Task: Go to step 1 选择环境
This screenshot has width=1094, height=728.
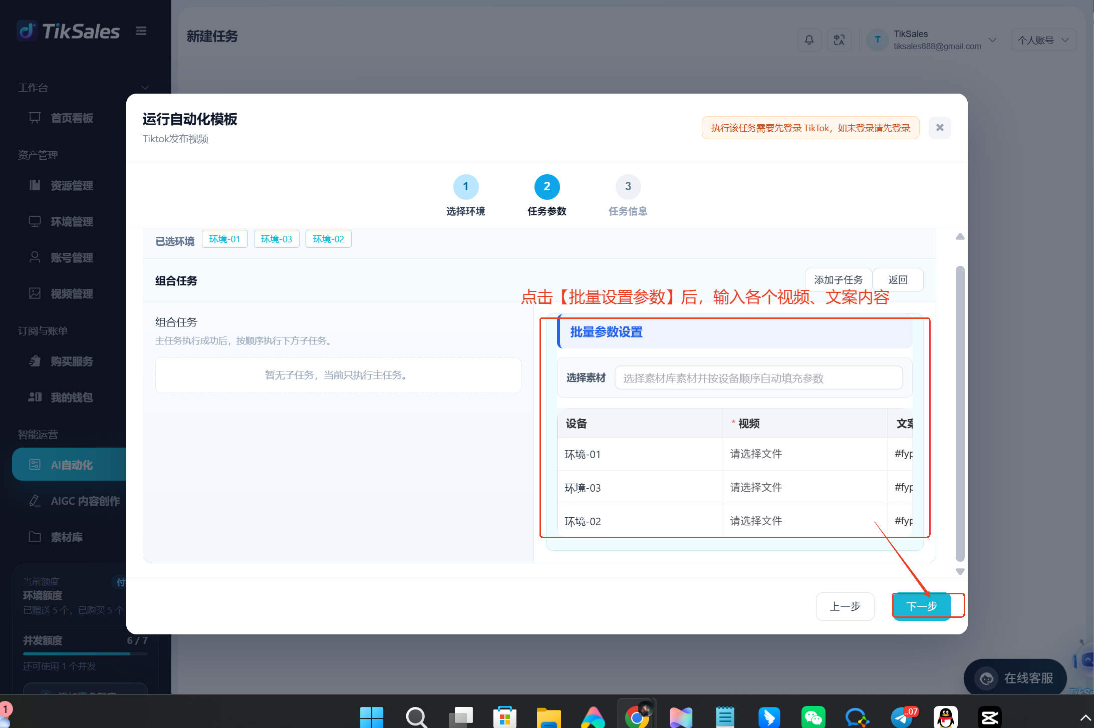Action: coord(466,195)
